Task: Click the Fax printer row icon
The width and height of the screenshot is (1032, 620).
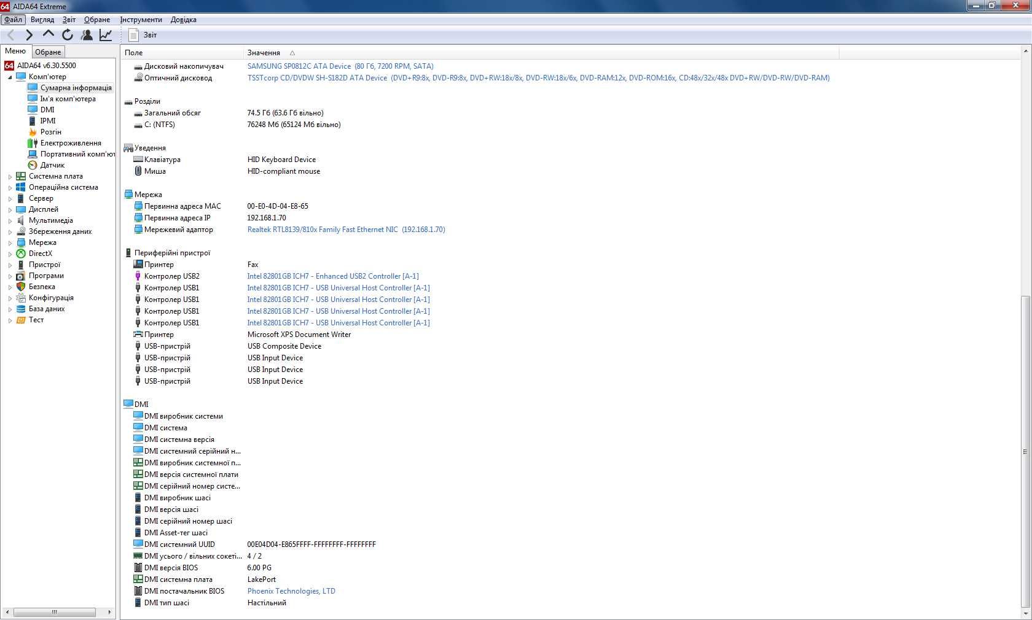Action: tap(138, 265)
